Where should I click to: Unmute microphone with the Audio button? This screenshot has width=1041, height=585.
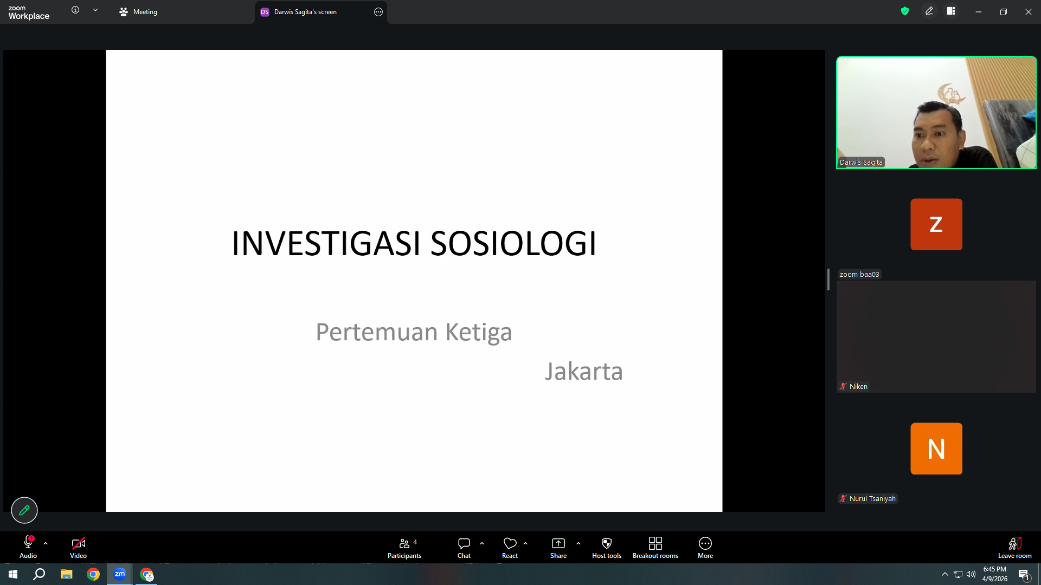(28, 547)
